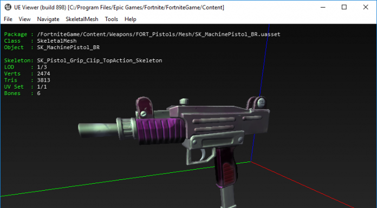Close the UE Viewer window
This screenshot has width=377, height=208.
tap(366, 7)
